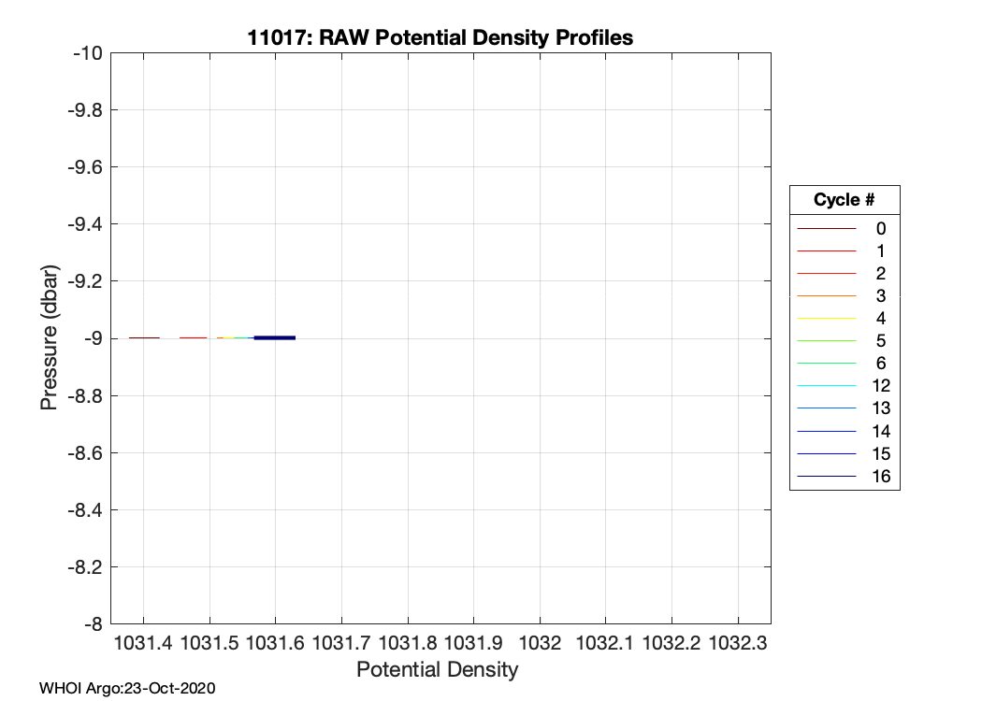Select the green Cycle 5 legend line

coord(825,340)
